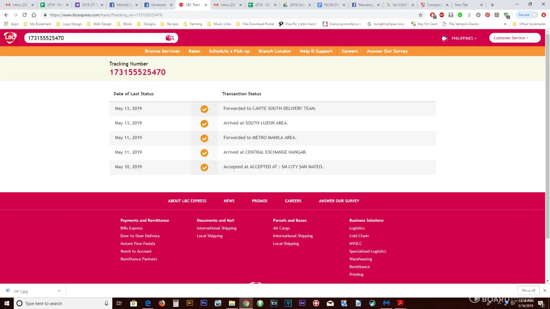Viewport: 550px width, 309px height.
Task: Bookmark this page with star icon
Action: pos(420,15)
